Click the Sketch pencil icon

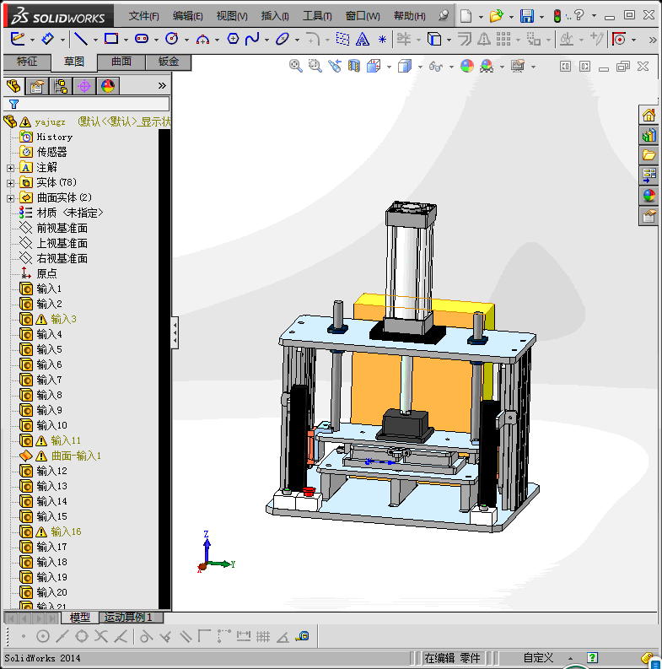coord(18,40)
